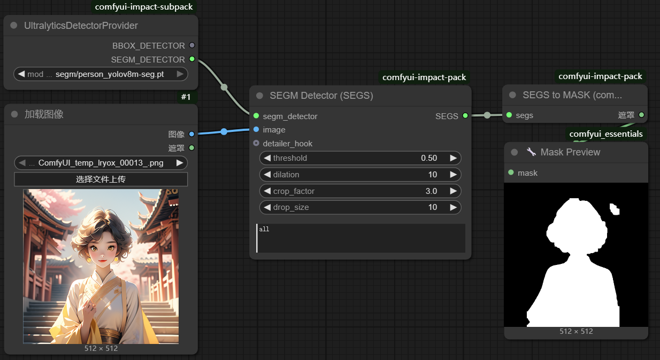Select next image with right arrow
The image size is (660, 360).
[x=180, y=163]
